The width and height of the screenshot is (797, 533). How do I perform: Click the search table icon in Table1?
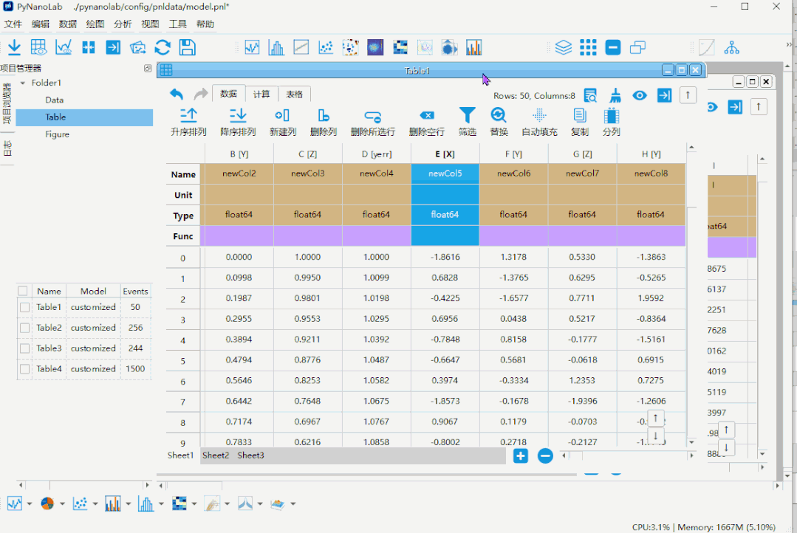tap(590, 95)
